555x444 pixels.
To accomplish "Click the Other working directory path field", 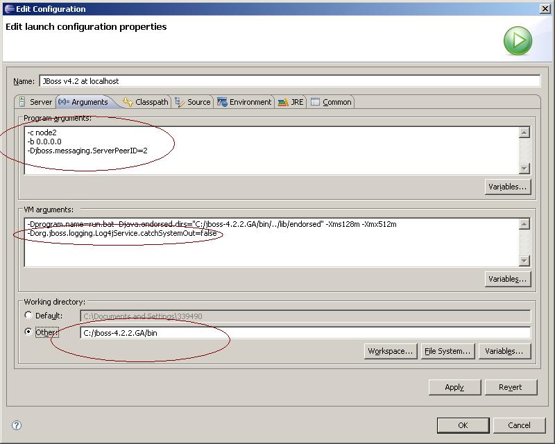I will pos(305,333).
